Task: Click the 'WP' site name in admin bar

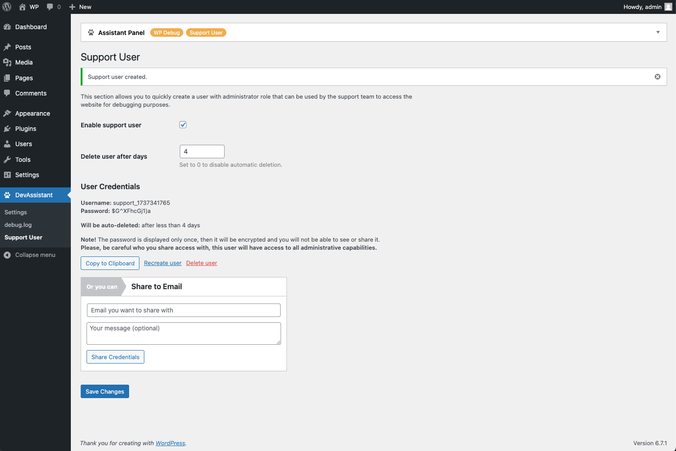Action: click(x=34, y=7)
